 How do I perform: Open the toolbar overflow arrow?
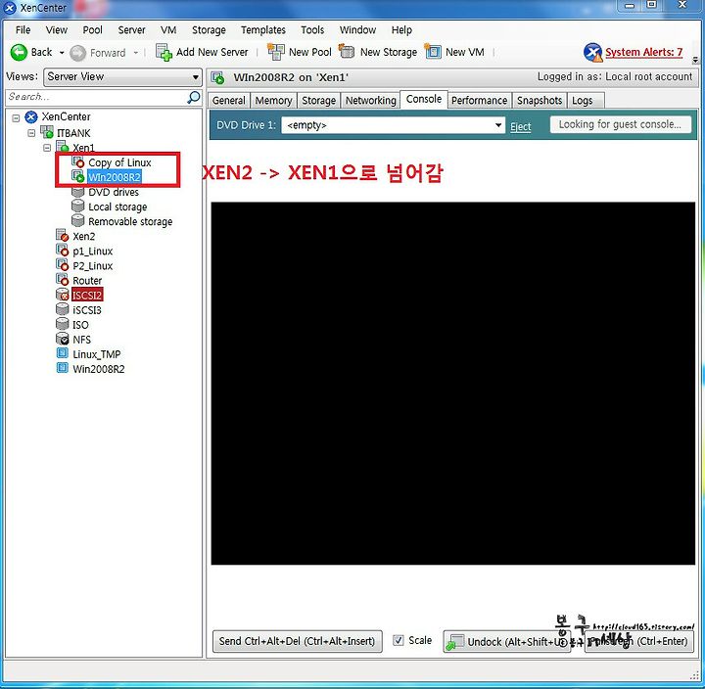(695, 60)
